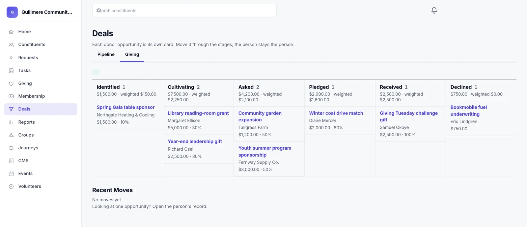Open Winter coat drive match deal
Image resolution: width=527 pixels, height=227 pixels.
[x=336, y=113]
